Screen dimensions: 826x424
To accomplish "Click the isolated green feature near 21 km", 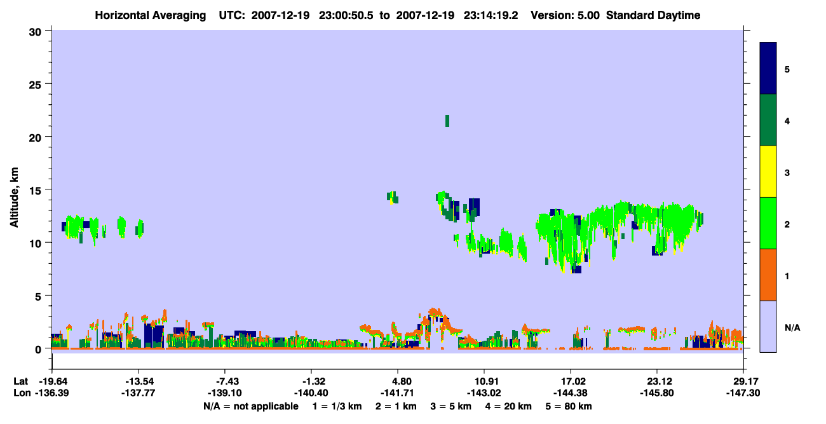I will (447, 121).
